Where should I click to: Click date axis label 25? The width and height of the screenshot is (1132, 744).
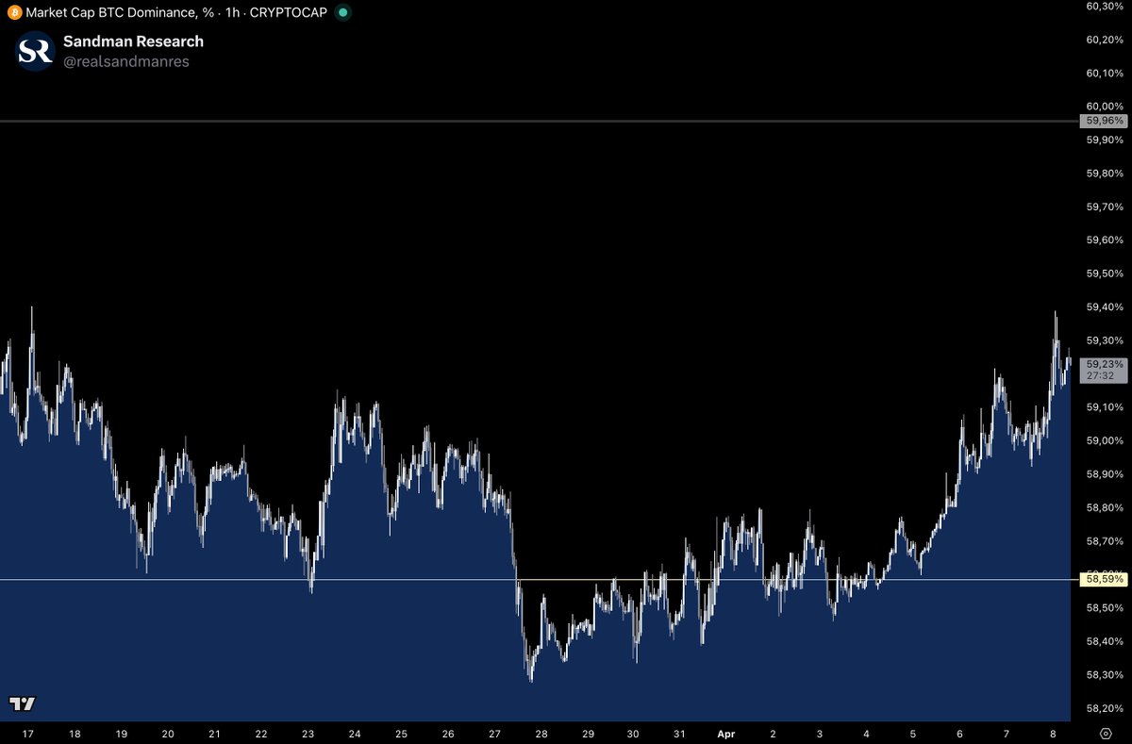tap(401, 734)
